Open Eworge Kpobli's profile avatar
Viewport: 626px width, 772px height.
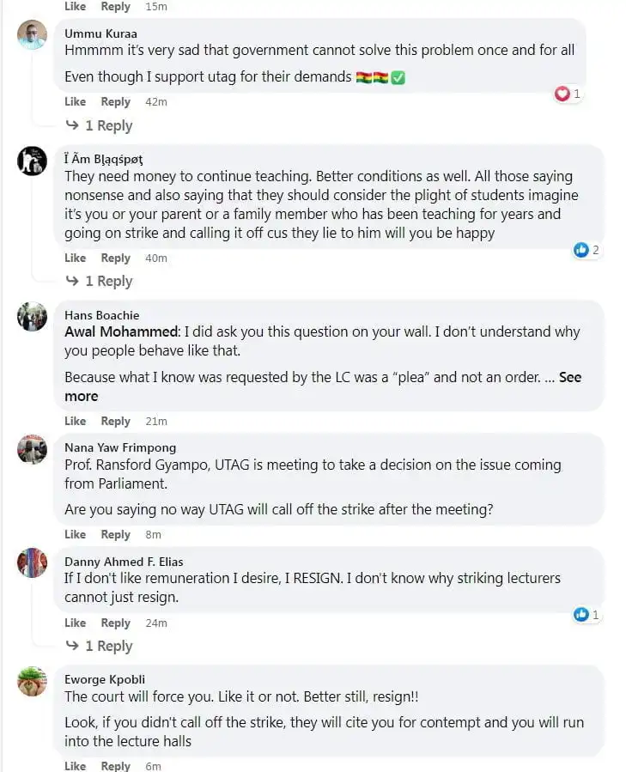point(32,681)
